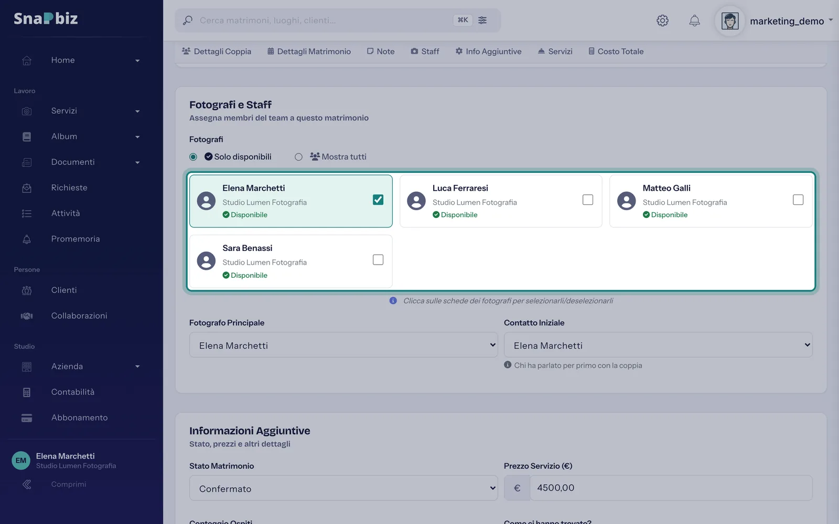Open the Note tab
839x524 pixels.
[x=381, y=51]
